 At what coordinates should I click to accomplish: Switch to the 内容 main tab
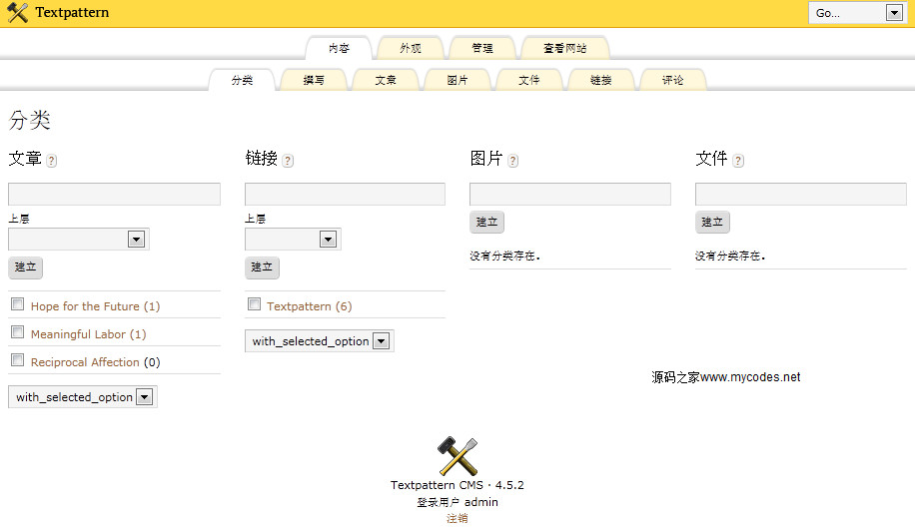339,48
